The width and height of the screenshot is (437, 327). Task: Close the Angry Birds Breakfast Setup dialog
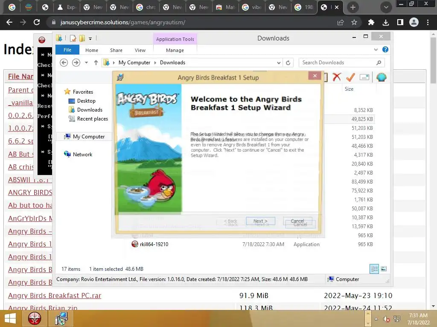315,76
